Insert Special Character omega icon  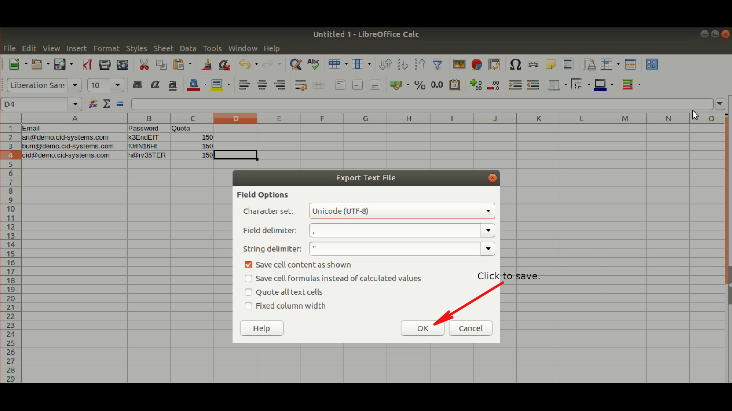click(515, 64)
